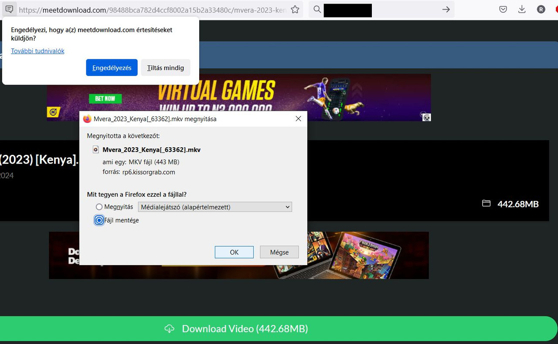Select the Fájl mentése radio option
This screenshot has height=344, width=558.
99,220
